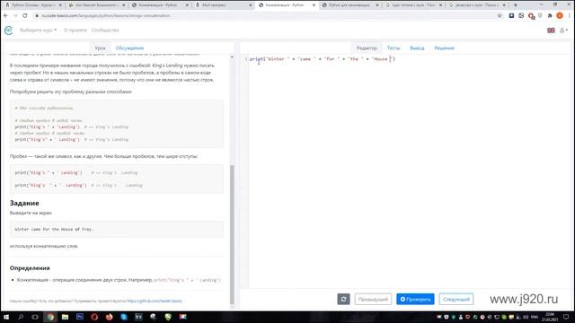The width and height of the screenshot is (575, 323).
Task: Launch Photoshop from the taskbar
Action: tap(80, 317)
